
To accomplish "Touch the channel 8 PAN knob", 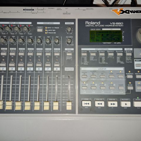I will click(x=57, y=41).
